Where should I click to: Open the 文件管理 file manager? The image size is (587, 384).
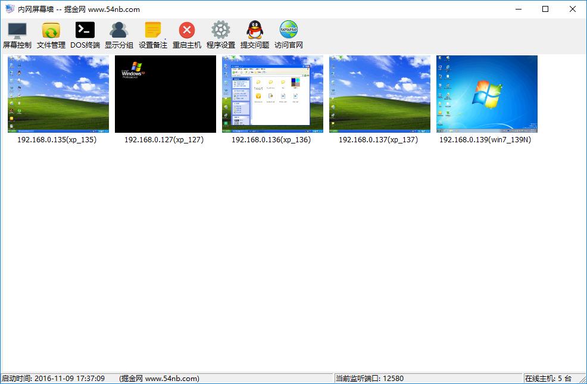coord(51,35)
